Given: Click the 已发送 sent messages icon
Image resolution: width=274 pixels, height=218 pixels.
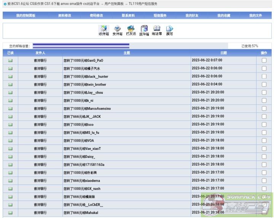Looking at the screenshot, I should (131, 30).
